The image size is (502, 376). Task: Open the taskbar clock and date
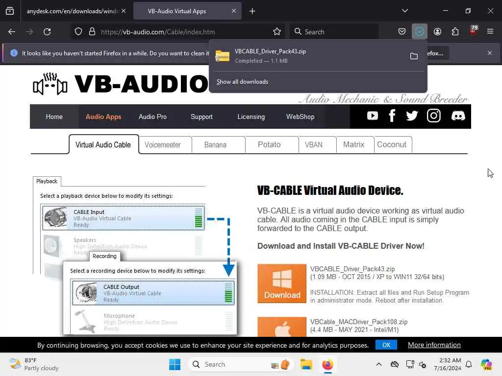448,364
